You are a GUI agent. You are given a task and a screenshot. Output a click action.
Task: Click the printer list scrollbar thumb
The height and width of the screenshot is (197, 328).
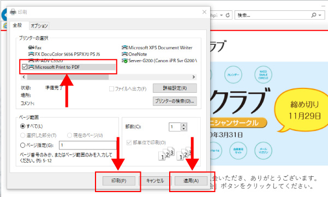point(68,77)
